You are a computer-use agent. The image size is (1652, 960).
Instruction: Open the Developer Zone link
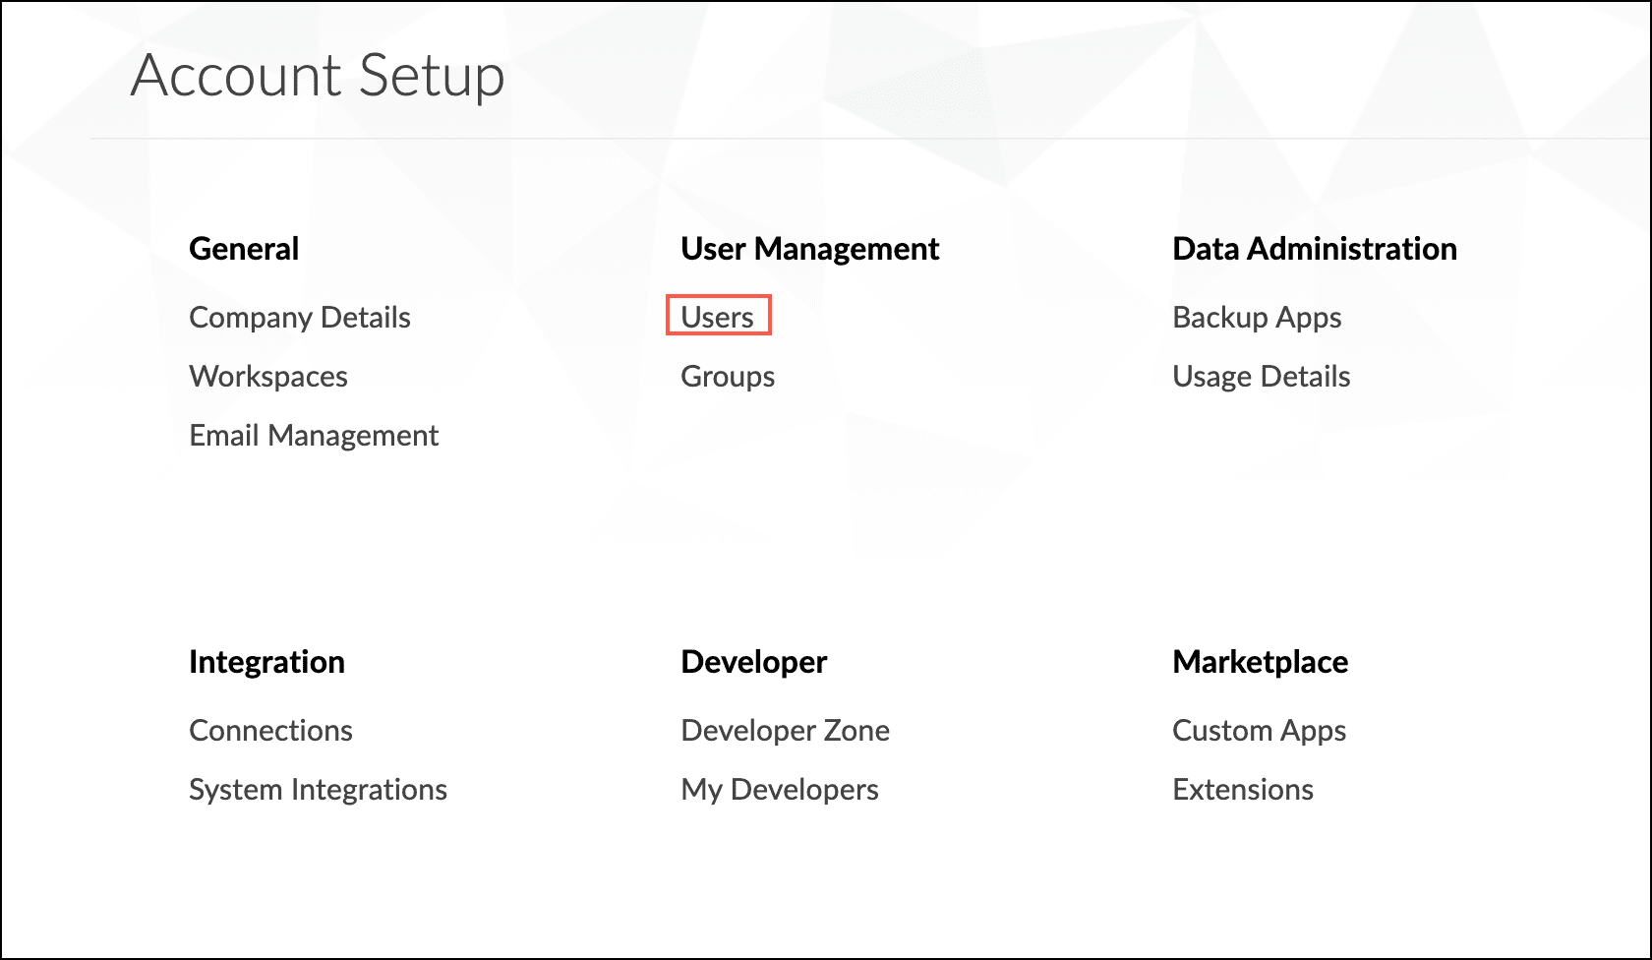pyautogui.click(x=785, y=731)
